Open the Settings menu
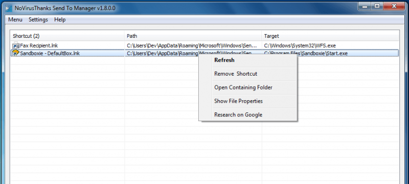This screenshot has width=409, height=184. tap(38, 20)
